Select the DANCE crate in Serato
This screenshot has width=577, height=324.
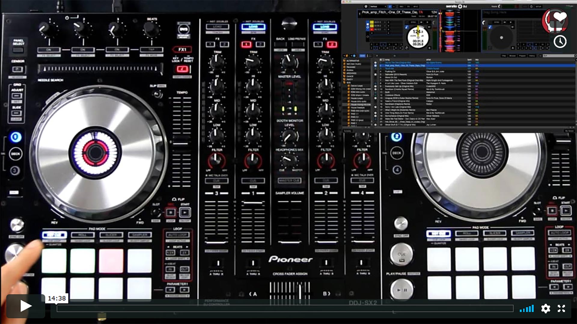pos(350,76)
